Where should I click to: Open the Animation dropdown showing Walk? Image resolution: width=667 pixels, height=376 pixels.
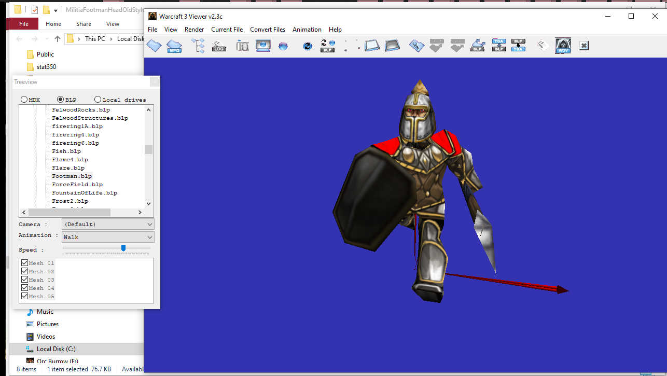tap(108, 237)
